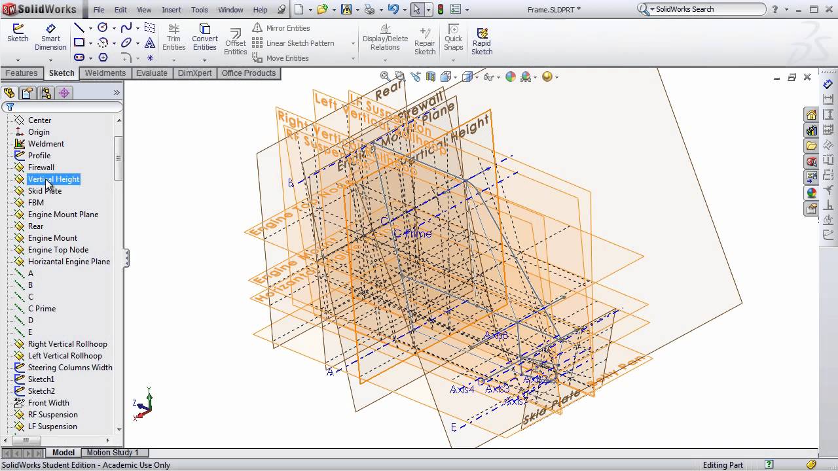The width and height of the screenshot is (838, 471).
Task: Switch to the Features tab
Action: (22, 73)
